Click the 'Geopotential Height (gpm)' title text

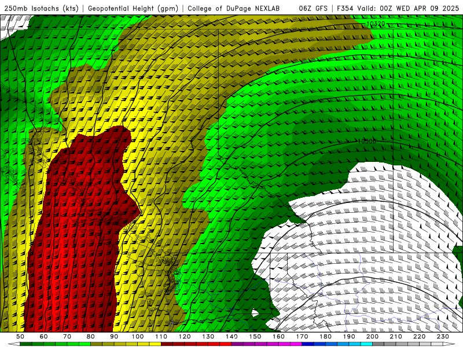click(133, 9)
